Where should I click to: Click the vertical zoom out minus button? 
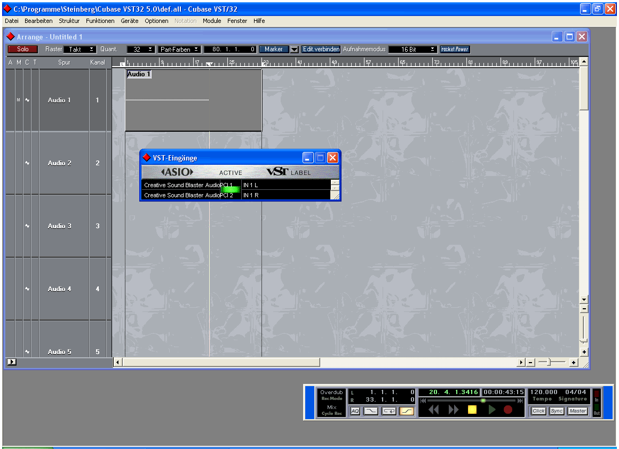tap(584, 309)
